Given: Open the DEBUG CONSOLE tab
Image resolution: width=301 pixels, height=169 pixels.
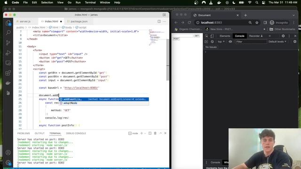Looking at the screenshot, I should [76, 133].
